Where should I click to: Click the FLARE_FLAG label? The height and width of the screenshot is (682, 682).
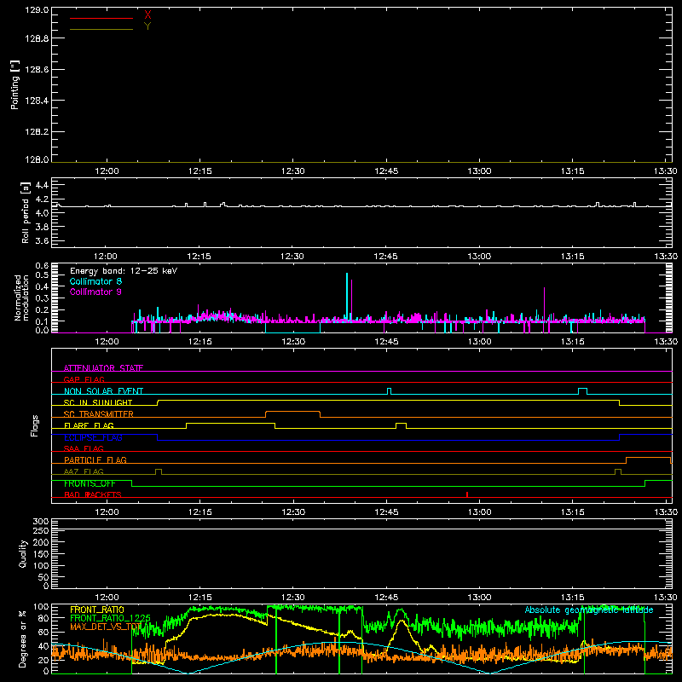[x=89, y=425]
